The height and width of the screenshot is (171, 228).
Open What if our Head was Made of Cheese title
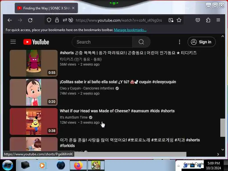pos(117,111)
